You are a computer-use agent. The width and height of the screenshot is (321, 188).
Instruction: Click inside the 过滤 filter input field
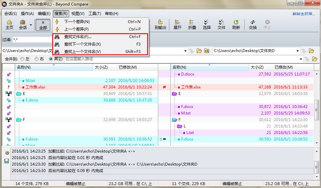point(33,39)
